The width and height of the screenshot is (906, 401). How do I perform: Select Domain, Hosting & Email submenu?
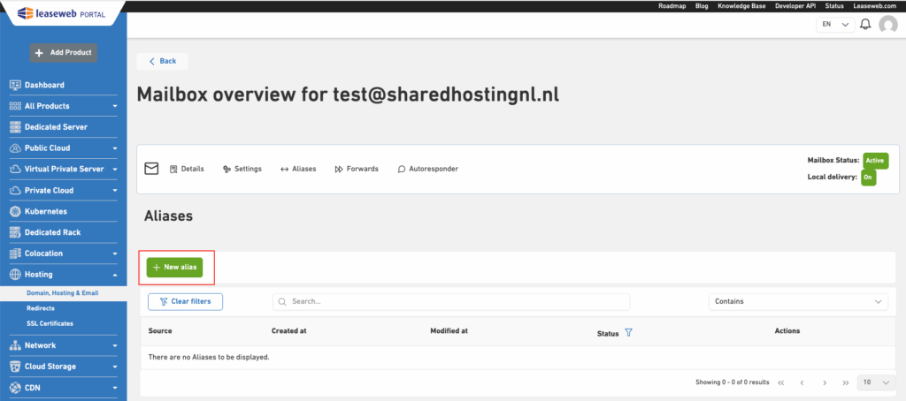[63, 293]
